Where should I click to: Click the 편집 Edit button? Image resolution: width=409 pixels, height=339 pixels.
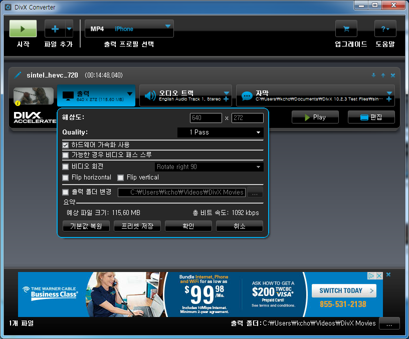pyautogui.click(x=371, y=117)
